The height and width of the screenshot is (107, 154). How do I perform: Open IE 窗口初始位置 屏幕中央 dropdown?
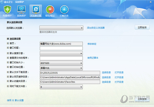point(61,68)
